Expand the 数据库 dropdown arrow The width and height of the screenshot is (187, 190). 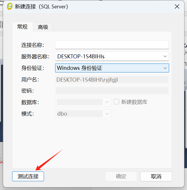[x=107, y=102]
